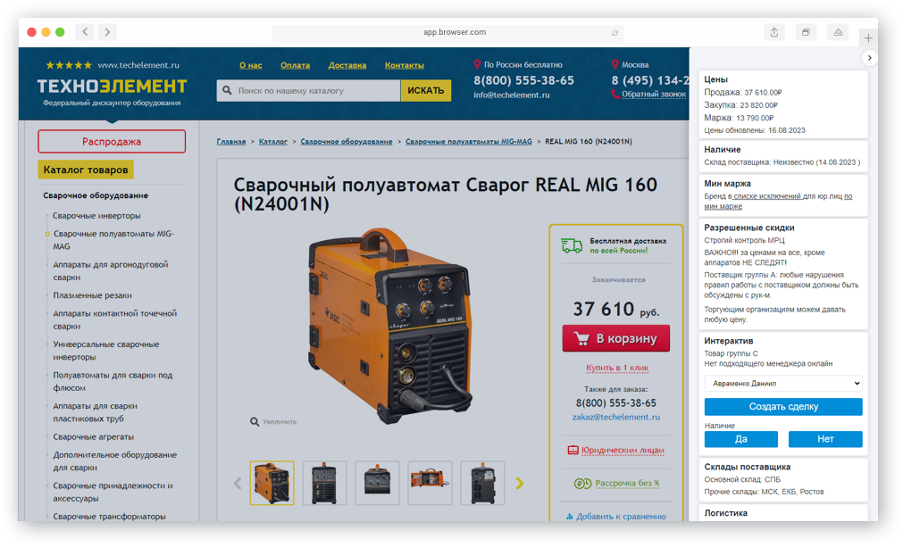Viewport: 903px width, 547px height.
Task: Click the legal entities document icon
Action: [573, 450]
